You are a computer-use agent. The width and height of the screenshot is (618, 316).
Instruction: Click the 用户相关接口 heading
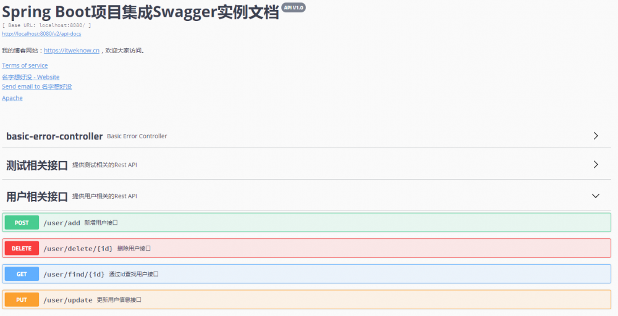37,196
